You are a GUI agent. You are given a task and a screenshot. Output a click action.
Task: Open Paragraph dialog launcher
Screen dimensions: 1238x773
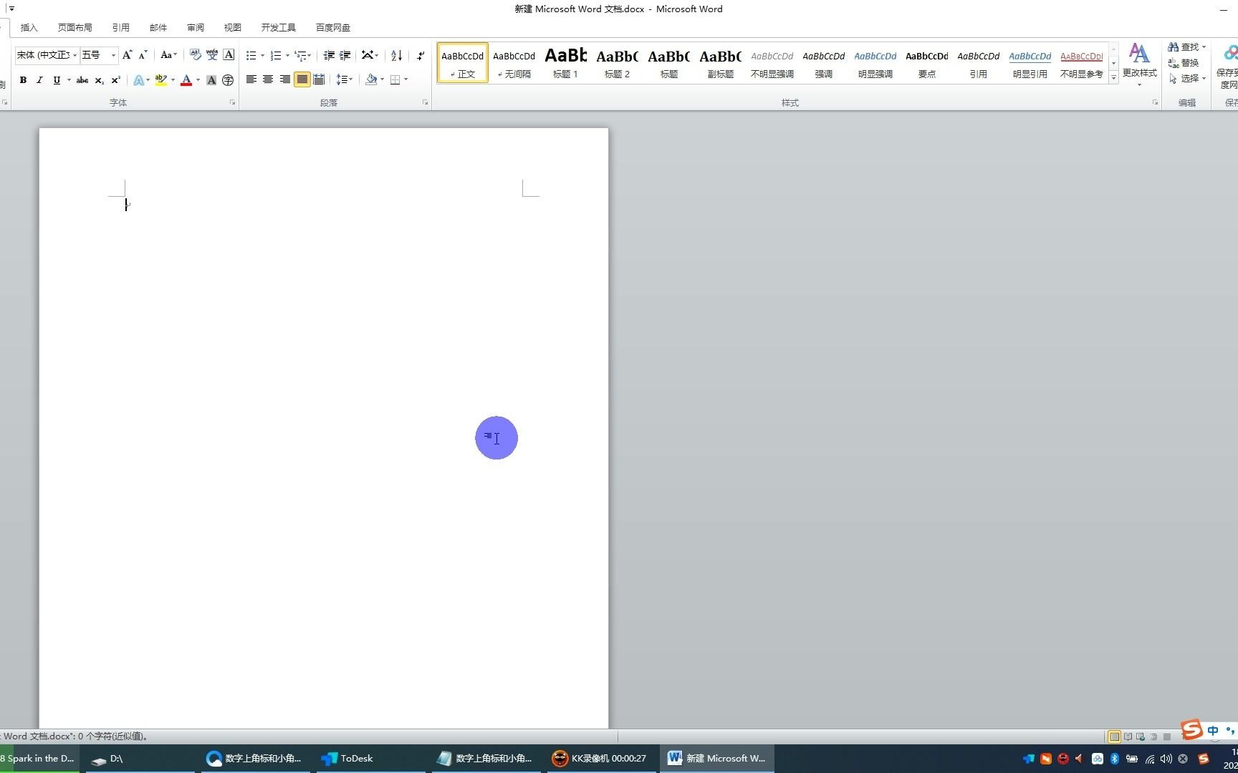(x=425, y=103)
